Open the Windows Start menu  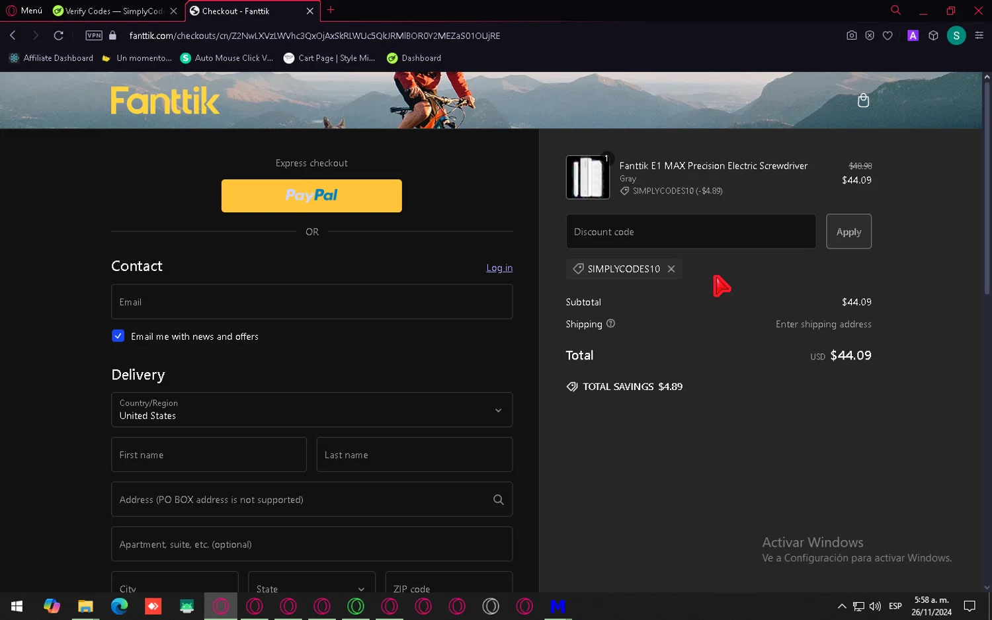17,606
